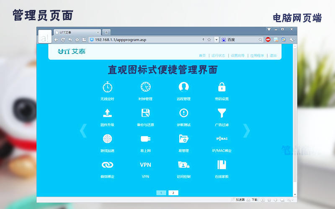Click the 远程管理 remote management icon
Screen dimensions: 335x209
point(183,87)
